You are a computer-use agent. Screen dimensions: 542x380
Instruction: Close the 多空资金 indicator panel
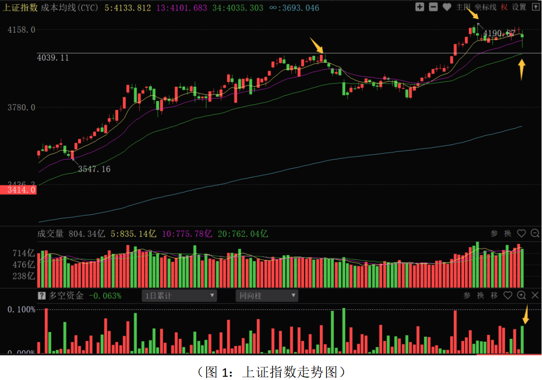(535, 295)
